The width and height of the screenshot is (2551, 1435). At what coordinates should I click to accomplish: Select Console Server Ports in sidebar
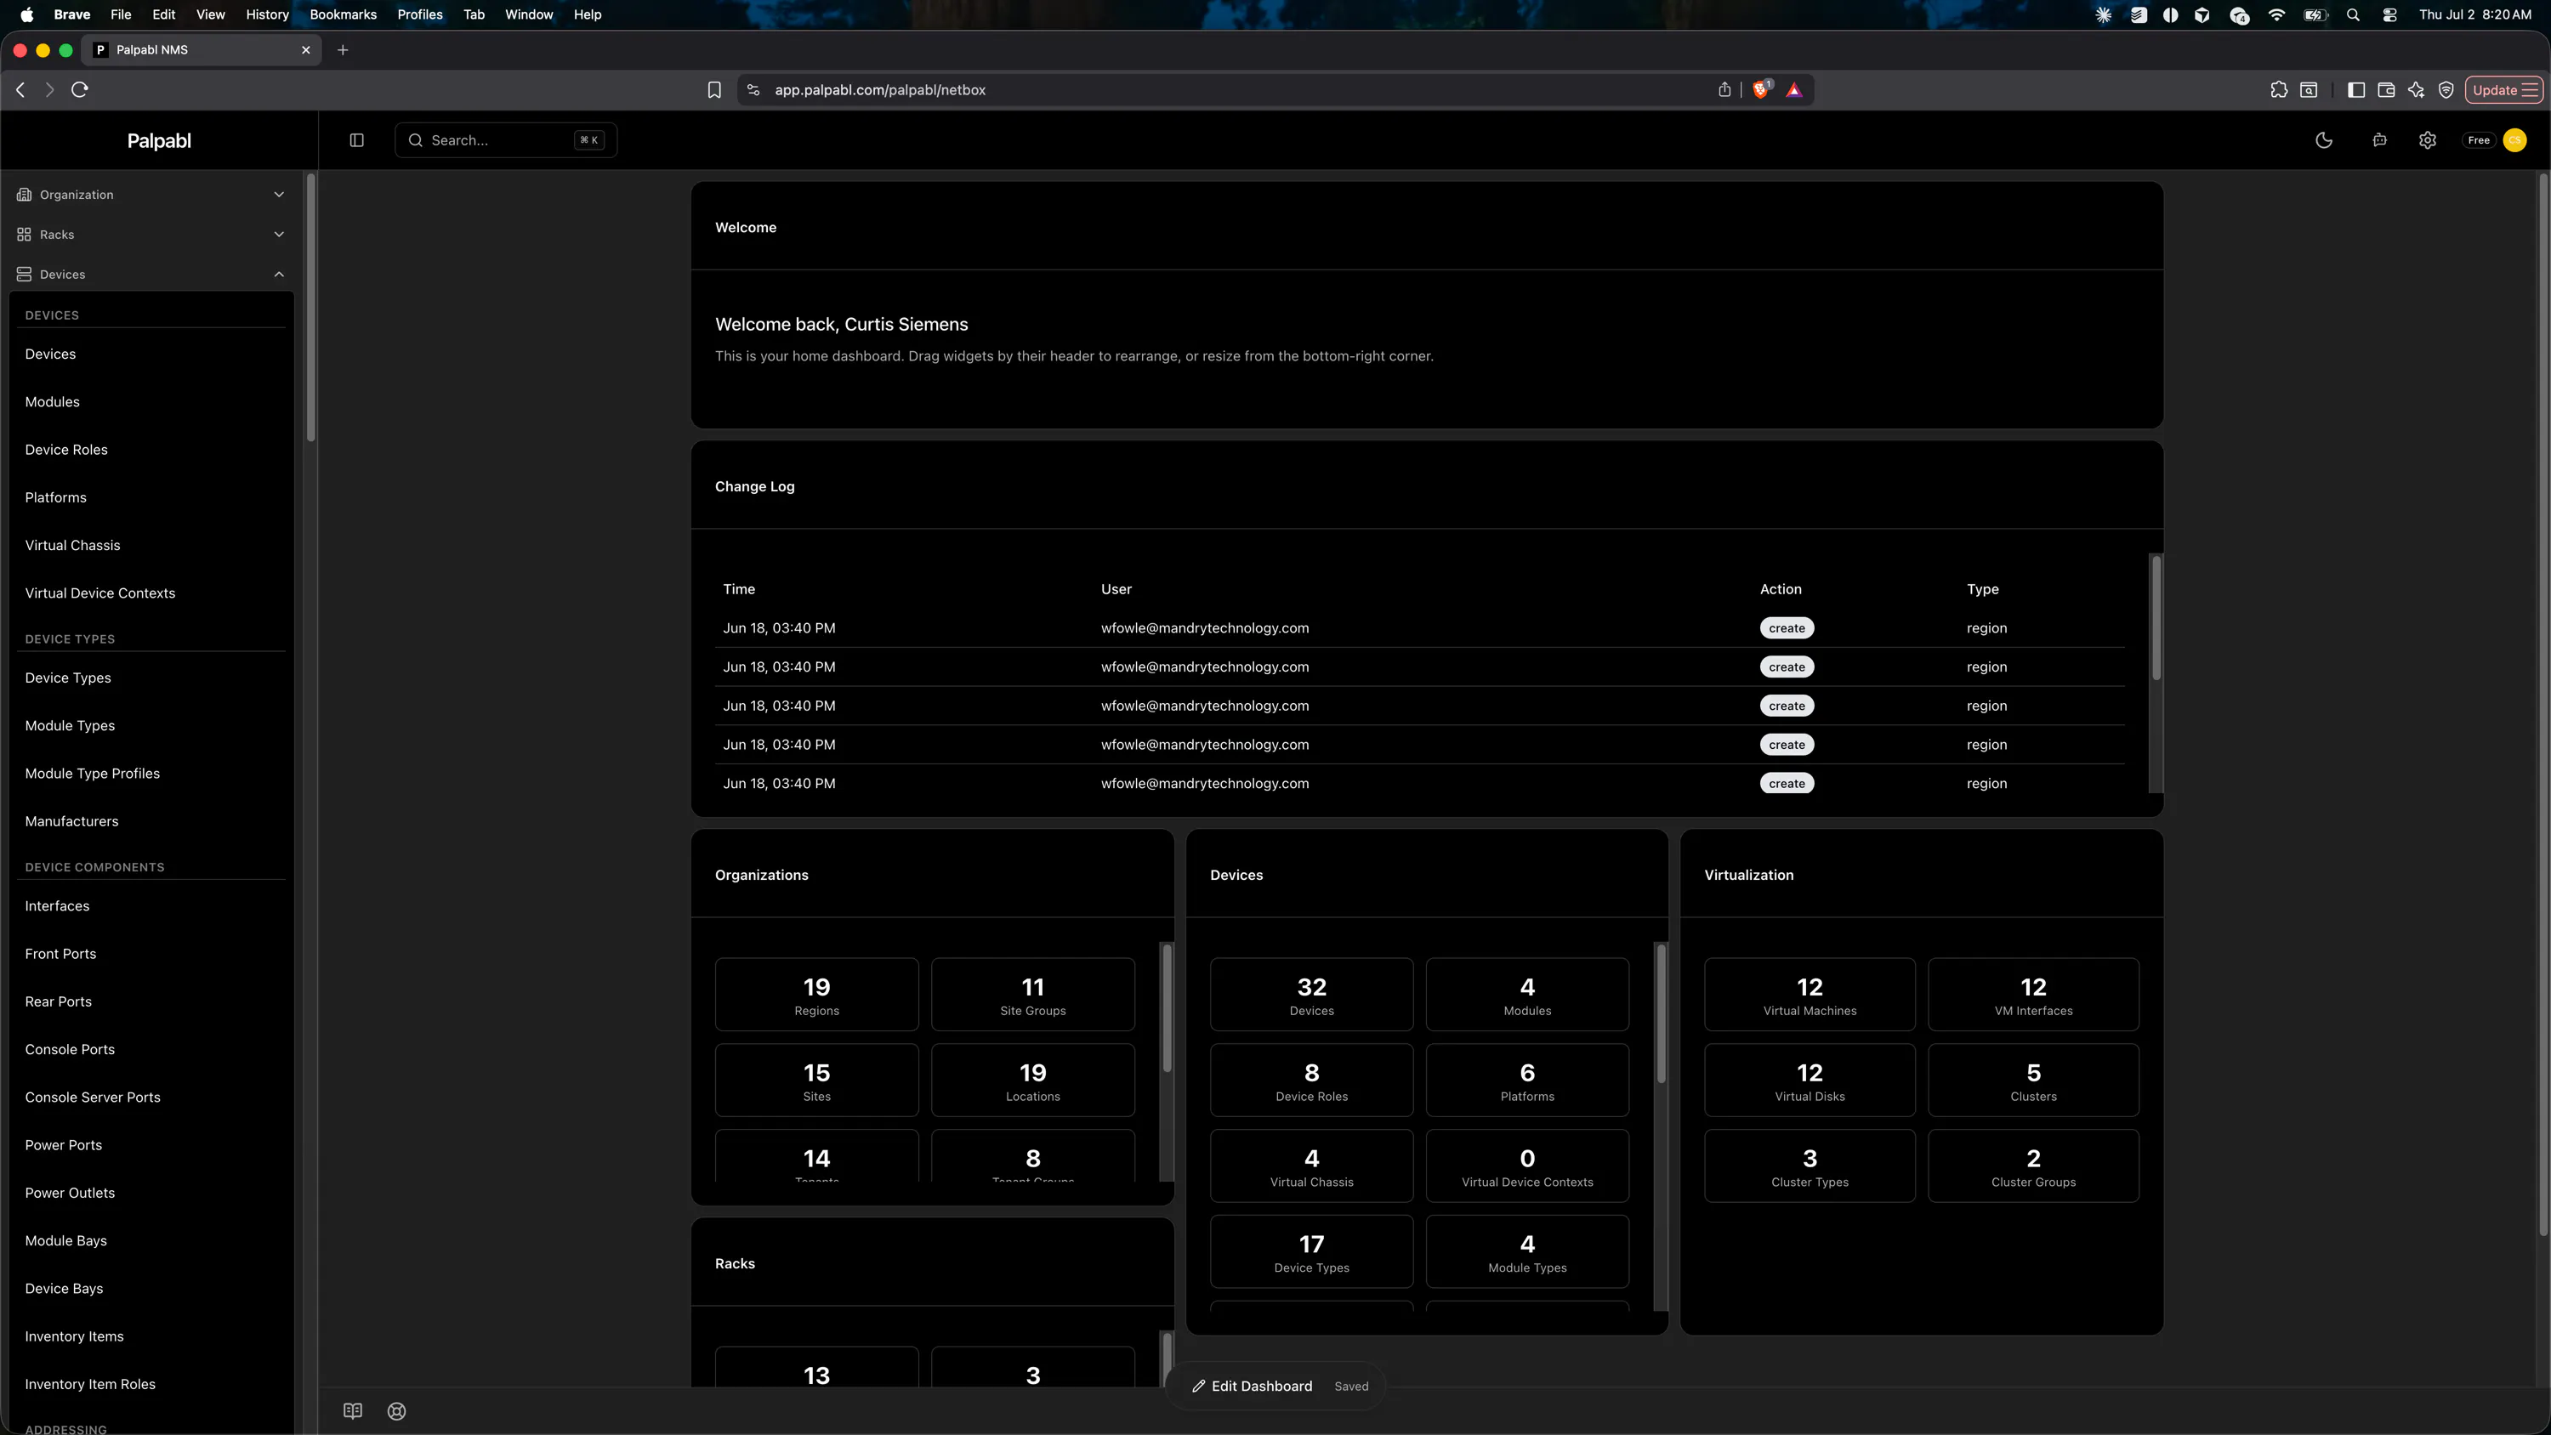click(92, 1097)
